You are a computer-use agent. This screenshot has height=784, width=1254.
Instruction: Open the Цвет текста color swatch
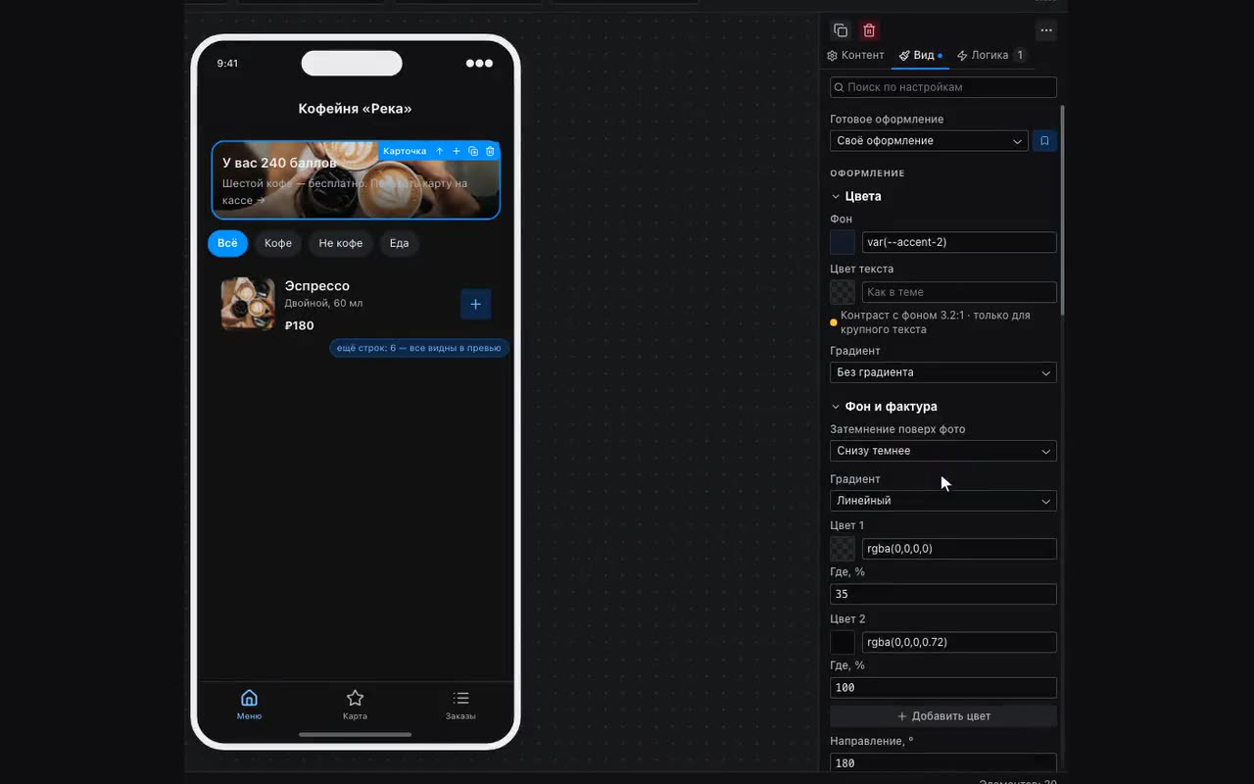click(843, 292)
